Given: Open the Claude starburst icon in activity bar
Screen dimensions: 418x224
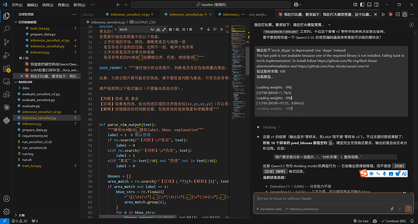Looking at the screenshot, I should pyautogui.click(x=7, y=107).
